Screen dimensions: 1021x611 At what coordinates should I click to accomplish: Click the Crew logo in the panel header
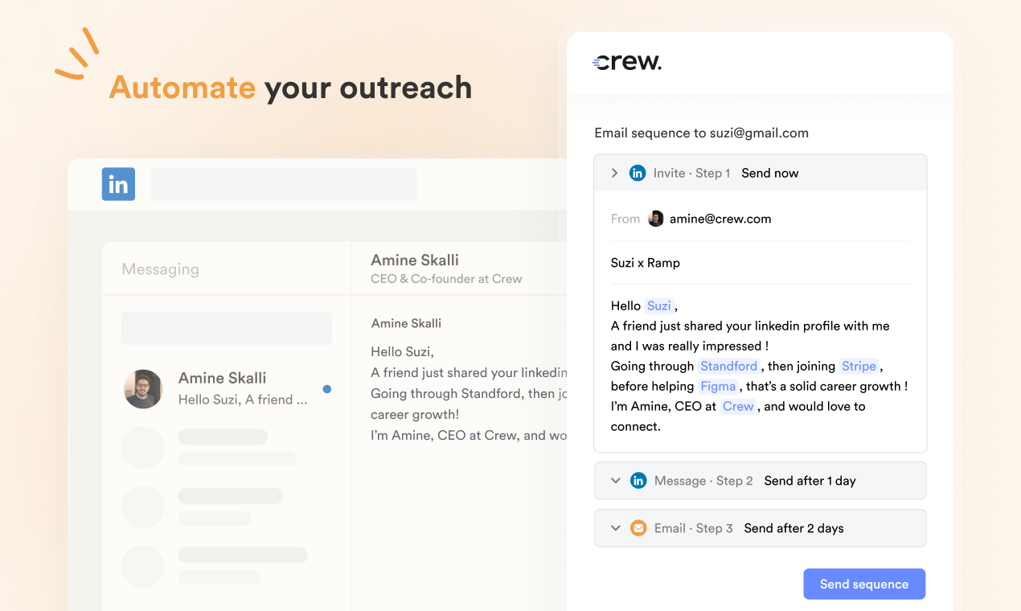[627, 62]
